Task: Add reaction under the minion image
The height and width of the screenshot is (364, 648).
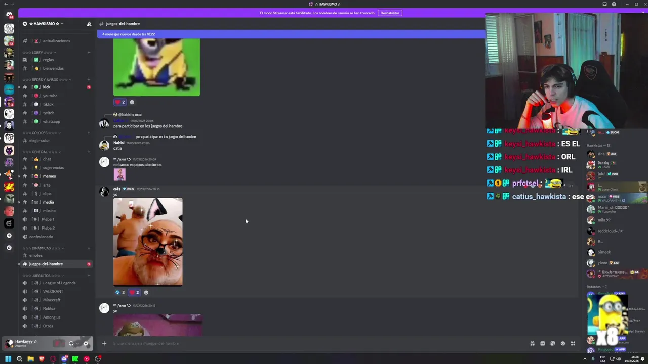Action: [132, 102]
